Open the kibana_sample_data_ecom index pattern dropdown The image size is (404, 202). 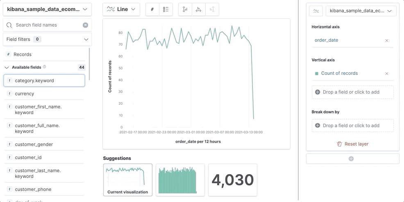(47, 9)
